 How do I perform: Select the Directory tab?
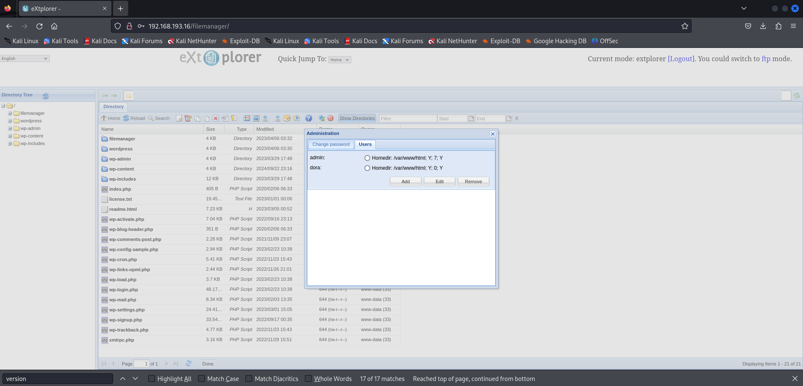[114, 106]
